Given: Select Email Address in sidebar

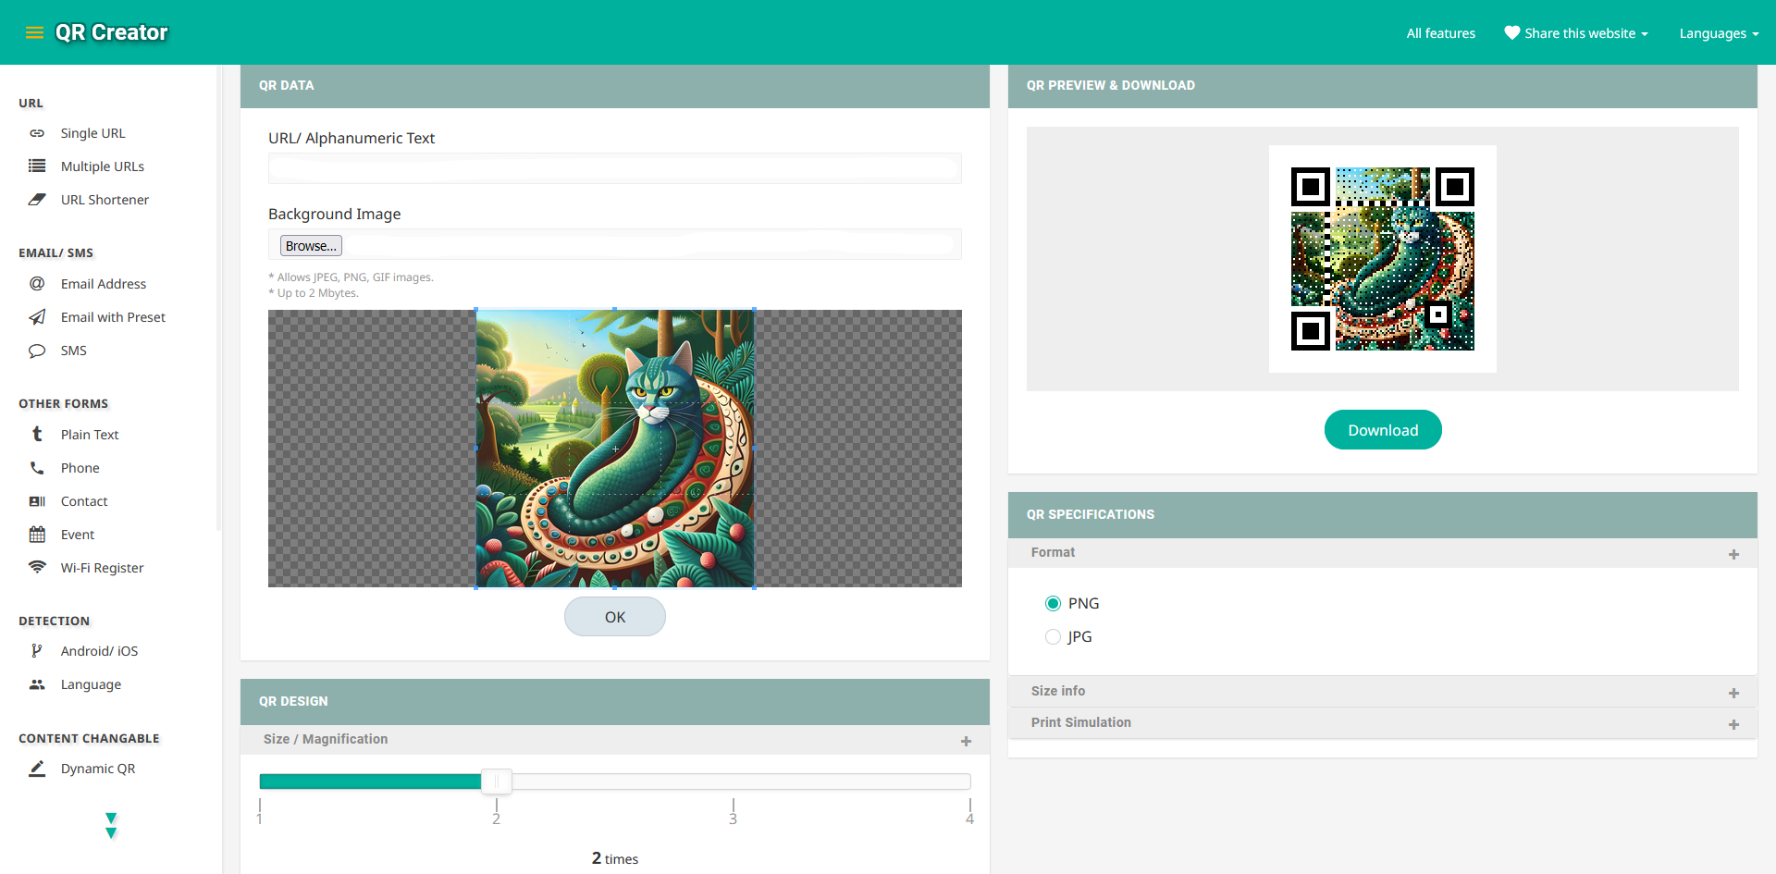Looking at the screenshot, I should pos(104,284).
